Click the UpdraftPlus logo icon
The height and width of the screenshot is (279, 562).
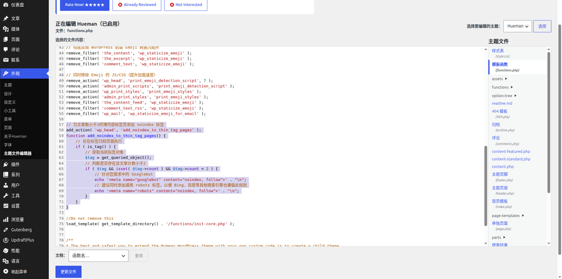coord(5,240)
